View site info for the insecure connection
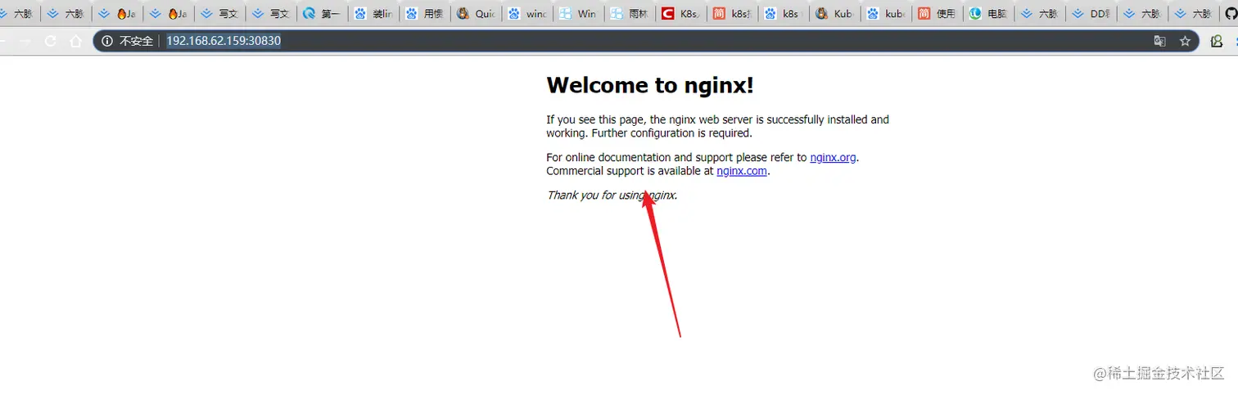The image size is (1238, 395). [107, 41]
